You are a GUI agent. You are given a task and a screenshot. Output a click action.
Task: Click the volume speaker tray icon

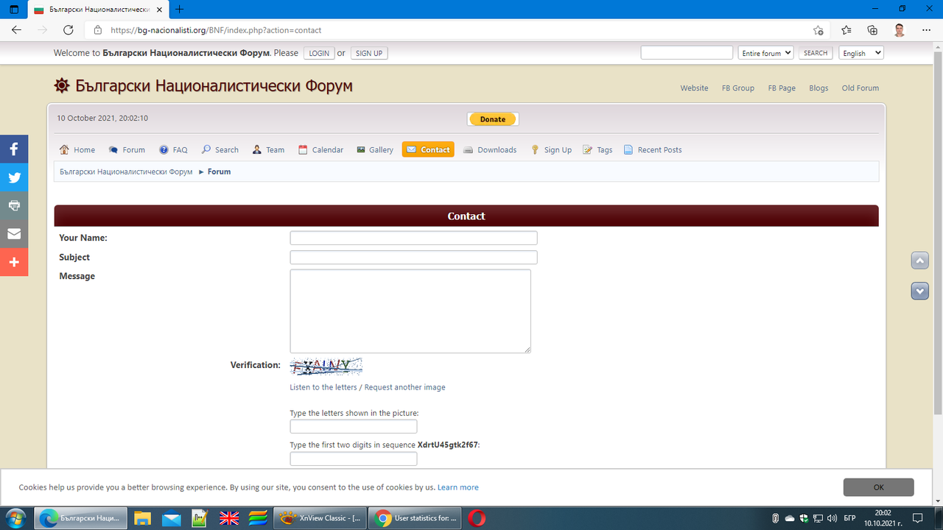tap(832, 518)
